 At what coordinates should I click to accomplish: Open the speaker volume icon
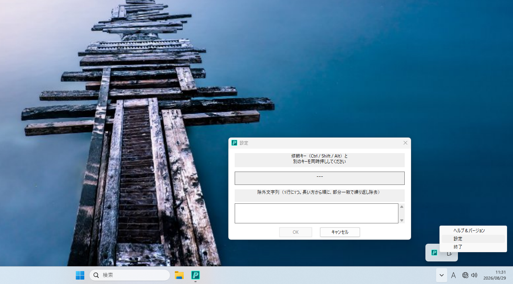(474, 275)
